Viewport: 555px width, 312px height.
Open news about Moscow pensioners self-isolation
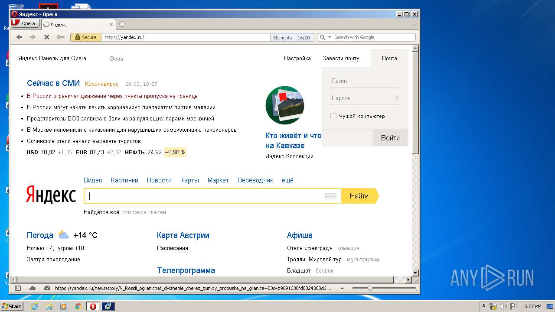click(132, 130)
